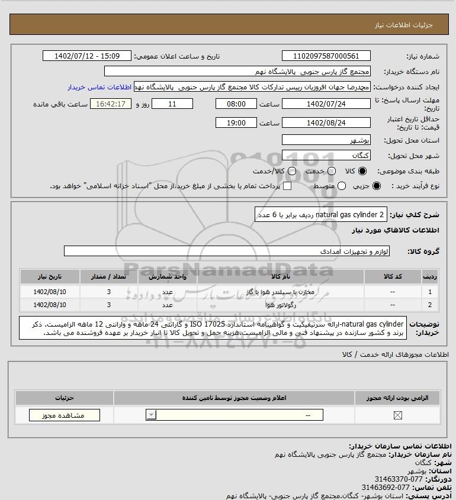Click the نام کالا column header
Image resolution: width=456 pixels, height=500 pixels.
[x=281, y=277]
